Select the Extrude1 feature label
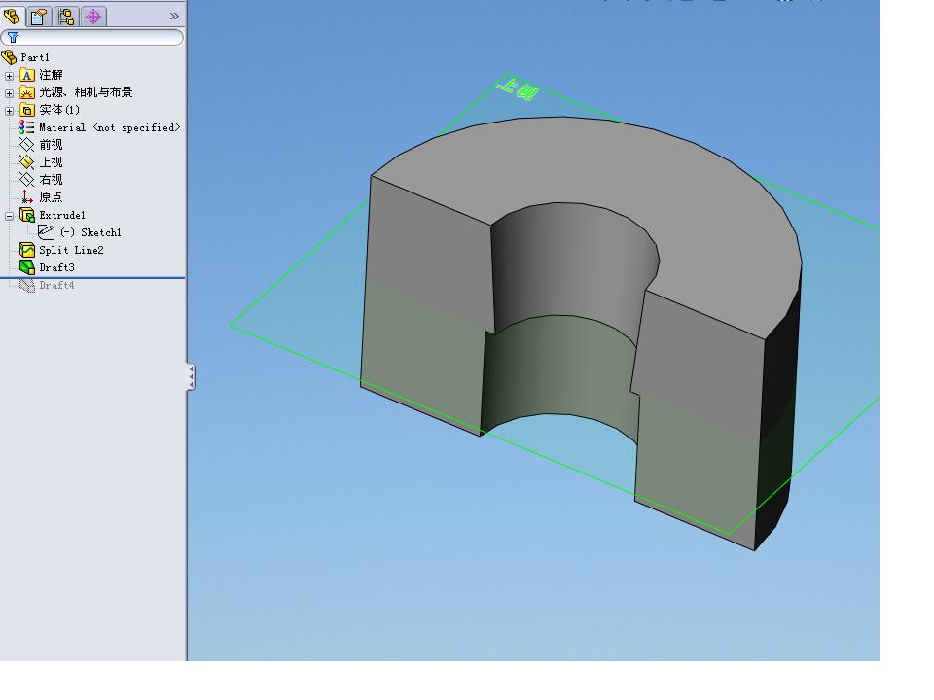Screen dimensions: 934x700 [62, 215]
